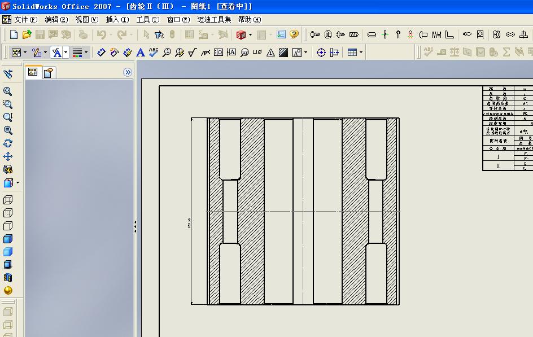Apply Area Hatch fill
The height and width of the screenshot is (337, 533).
(283, 52)
